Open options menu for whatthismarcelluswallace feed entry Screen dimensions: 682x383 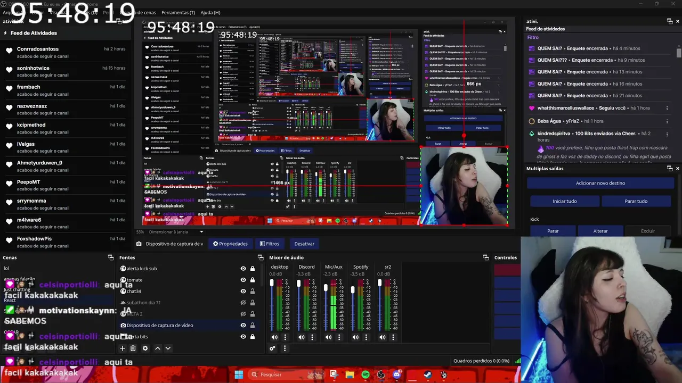click(x=667, y=108)
